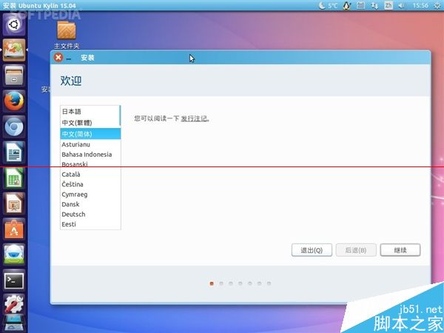The image size is (444, 333).
Task: Select Dansk in the language list
Action: point(90,204)
